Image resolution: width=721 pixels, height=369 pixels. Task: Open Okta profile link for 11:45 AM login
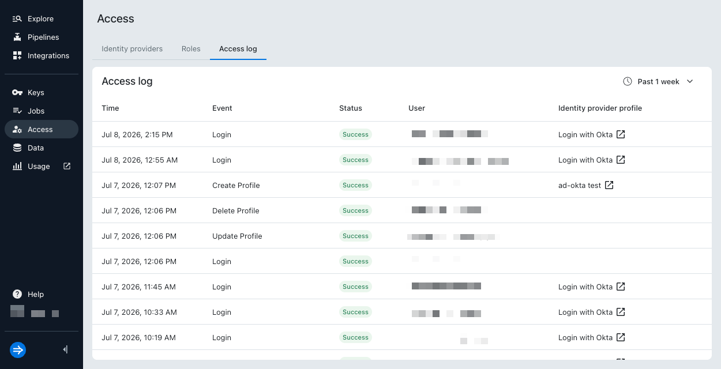tap(621, 287)
